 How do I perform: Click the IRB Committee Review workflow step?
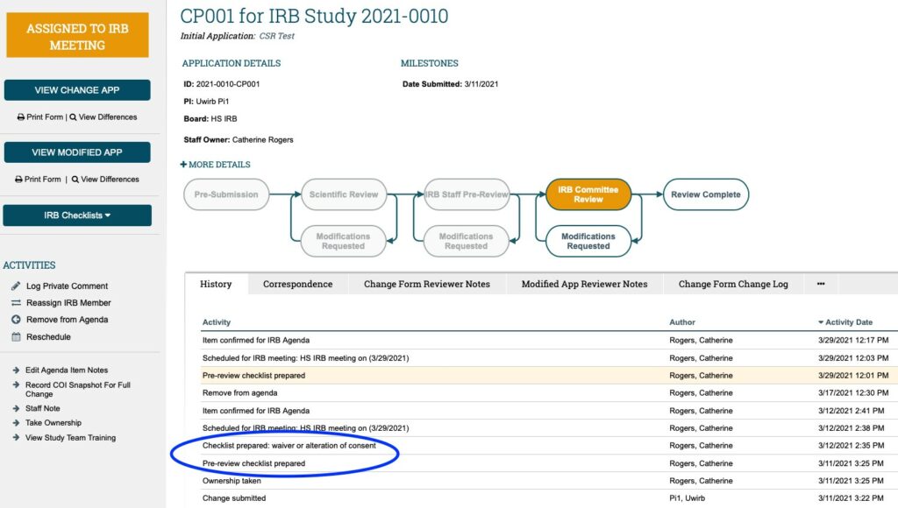[588, 194]
